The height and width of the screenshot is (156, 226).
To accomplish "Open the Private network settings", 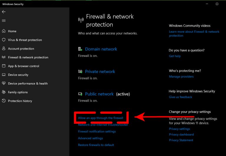I will point(100,72).
